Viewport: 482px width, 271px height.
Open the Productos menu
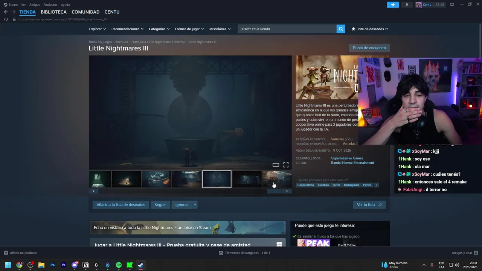click(x=50, y=5)
